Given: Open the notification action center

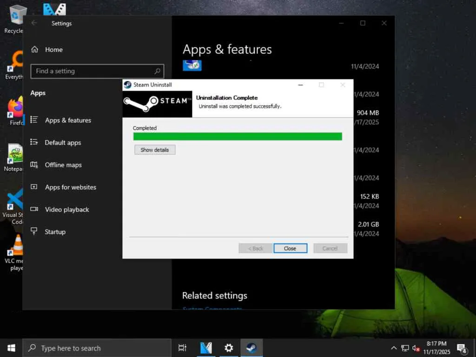Looking at the screenshot, I should pyautogui.click(x=462, y=348).
